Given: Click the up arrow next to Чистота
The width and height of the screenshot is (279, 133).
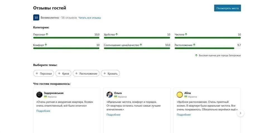Looking at the screenshot, I should pos(186,34).
